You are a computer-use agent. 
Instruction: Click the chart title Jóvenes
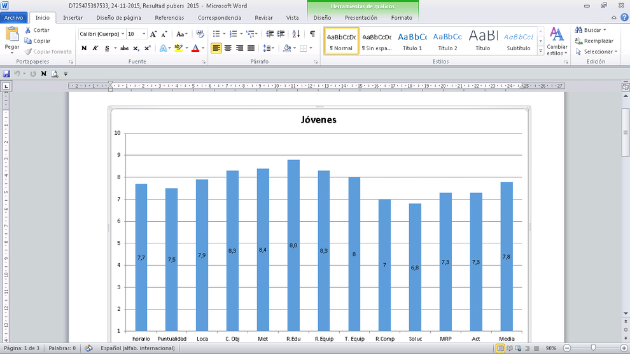pos(319,119)
